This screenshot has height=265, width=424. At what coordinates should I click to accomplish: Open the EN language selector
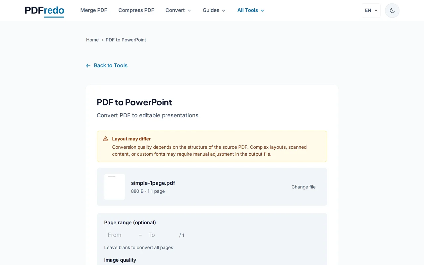[371, 10]
